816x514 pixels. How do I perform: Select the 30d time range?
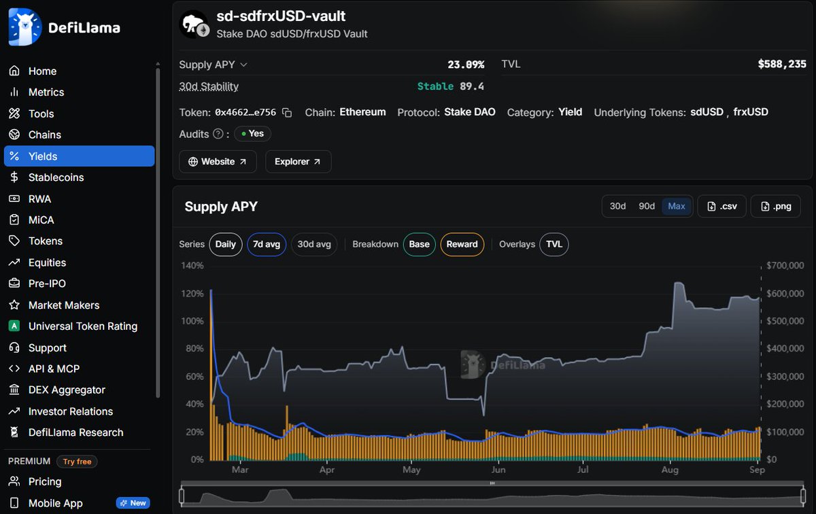coord(618,206)
